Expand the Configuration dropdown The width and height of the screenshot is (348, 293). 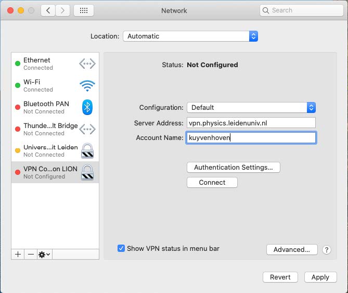(251, 108)
